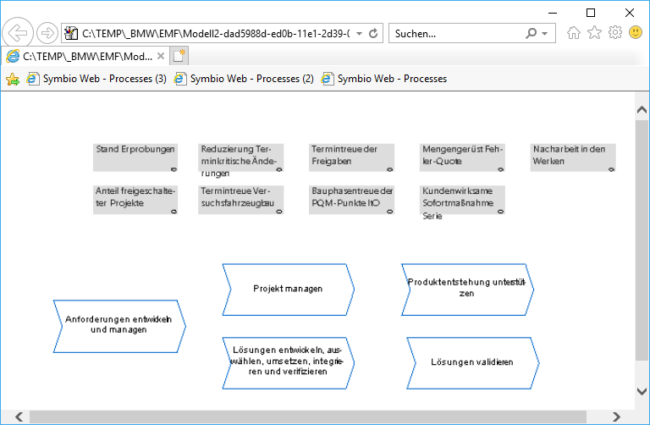Open the Symbio Web - Processes favorite

(x=384, y=79)
